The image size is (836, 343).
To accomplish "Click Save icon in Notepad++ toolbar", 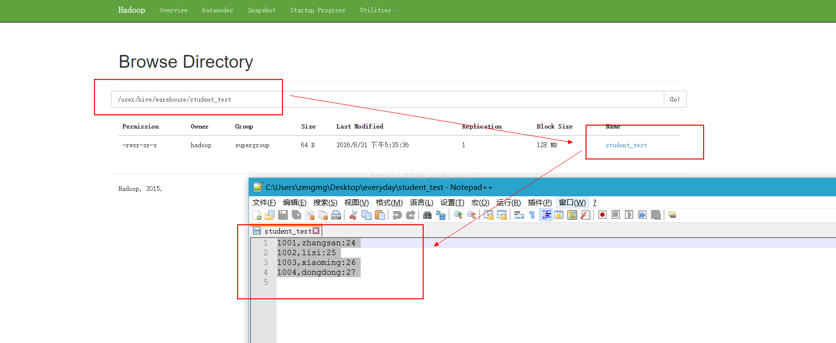I will pyautogui.click(x=283, y=215).
